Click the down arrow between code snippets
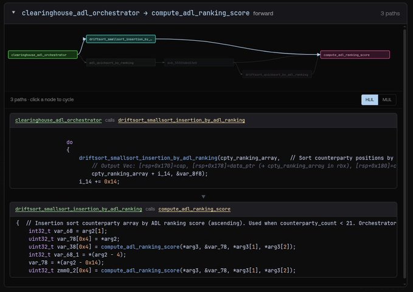Image resolution: width=413 pixels, height=292 pixels. (203, 196)
